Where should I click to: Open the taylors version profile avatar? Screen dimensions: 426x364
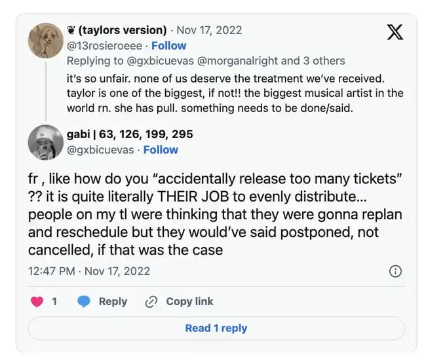45,40
